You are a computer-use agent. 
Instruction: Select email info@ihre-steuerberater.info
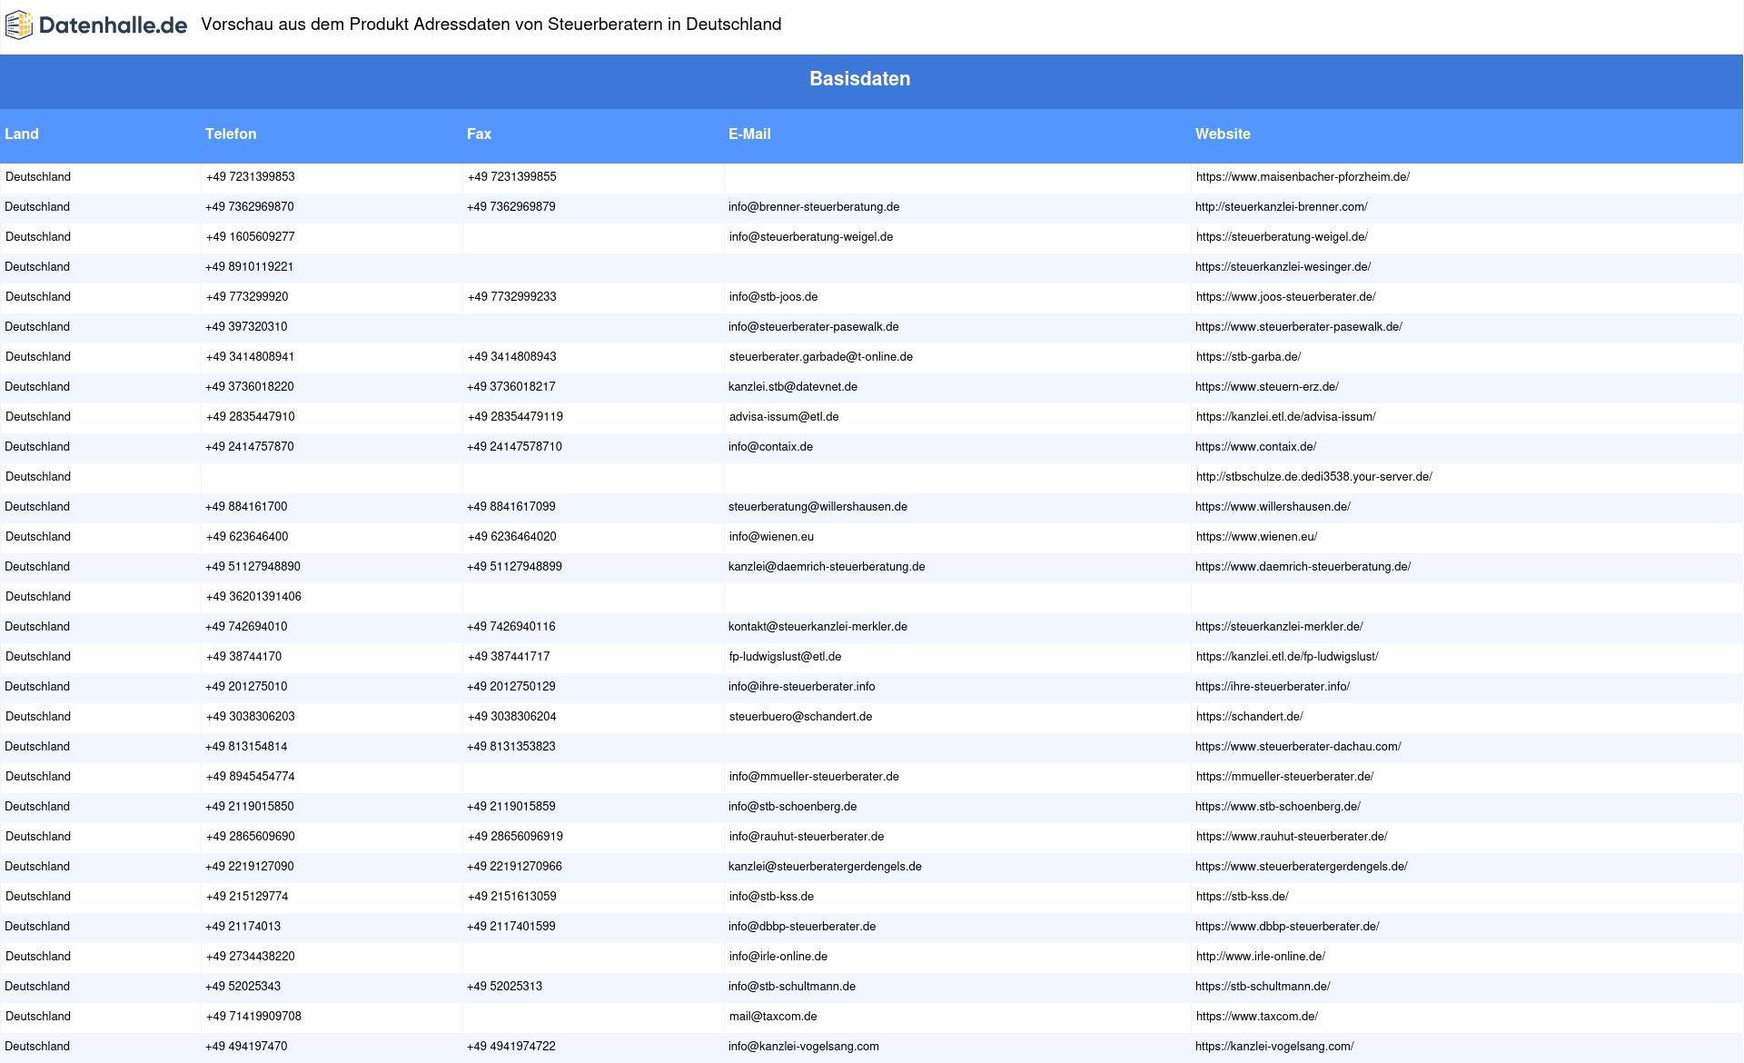[x=802, y=687]
